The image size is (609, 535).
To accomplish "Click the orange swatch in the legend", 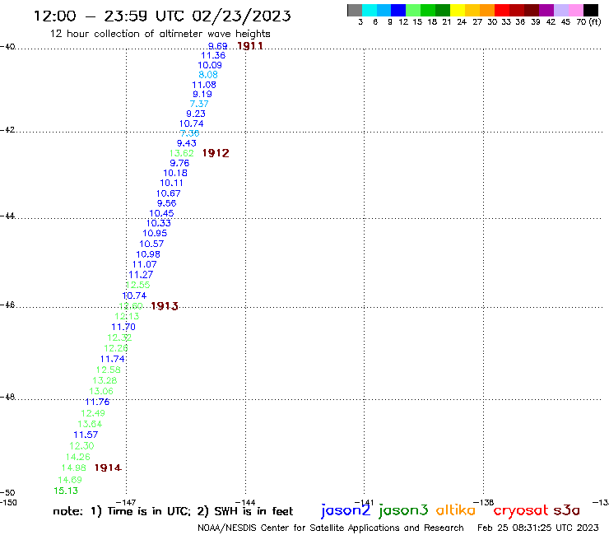I will point(486,10).
